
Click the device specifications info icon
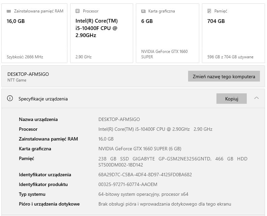click(x=10, y=99)
